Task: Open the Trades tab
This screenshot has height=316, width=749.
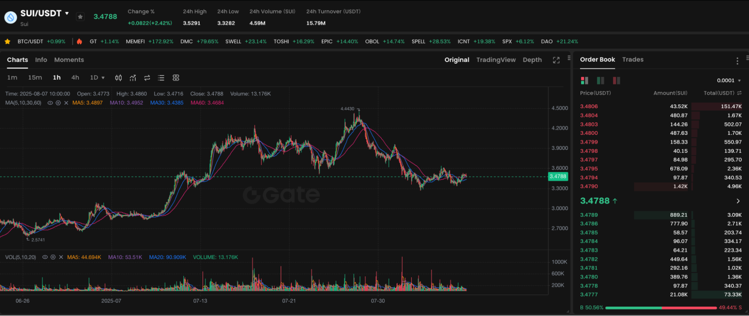Action: pos(632,60)
